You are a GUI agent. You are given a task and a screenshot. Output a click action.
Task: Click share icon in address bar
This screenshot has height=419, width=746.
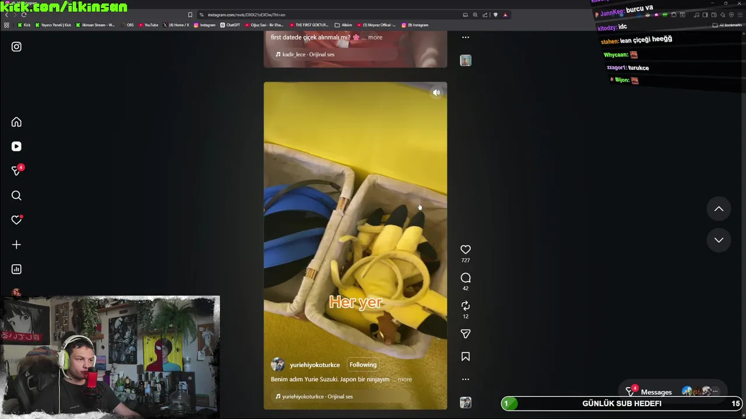pyautogui.click(x=485, y=15)
